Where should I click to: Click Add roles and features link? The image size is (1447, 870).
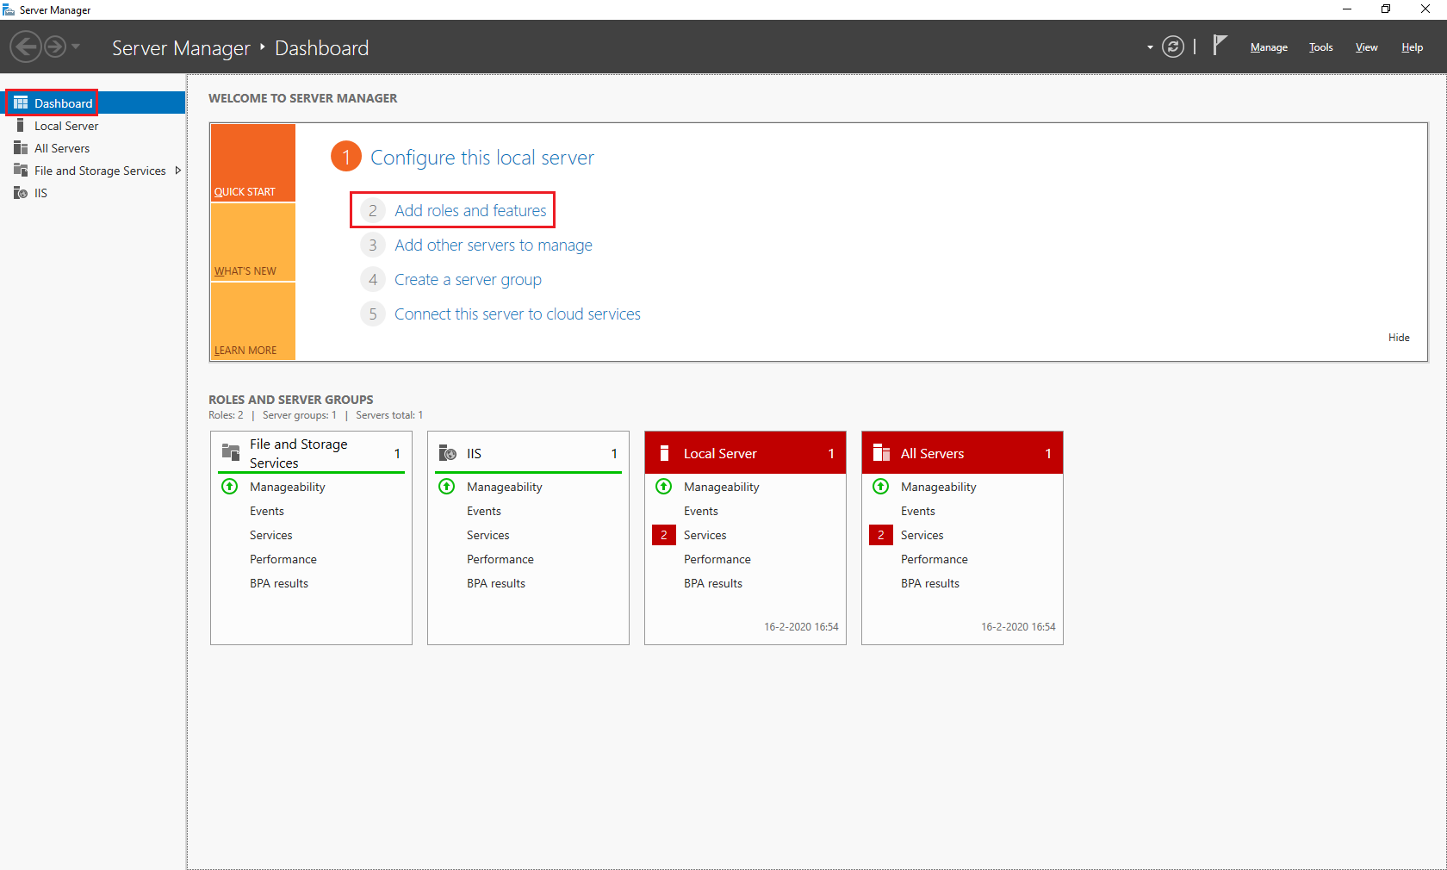click(x=470, y=210)
